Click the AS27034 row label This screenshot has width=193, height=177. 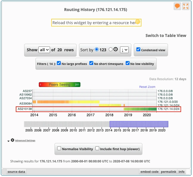tap(26, 98)
